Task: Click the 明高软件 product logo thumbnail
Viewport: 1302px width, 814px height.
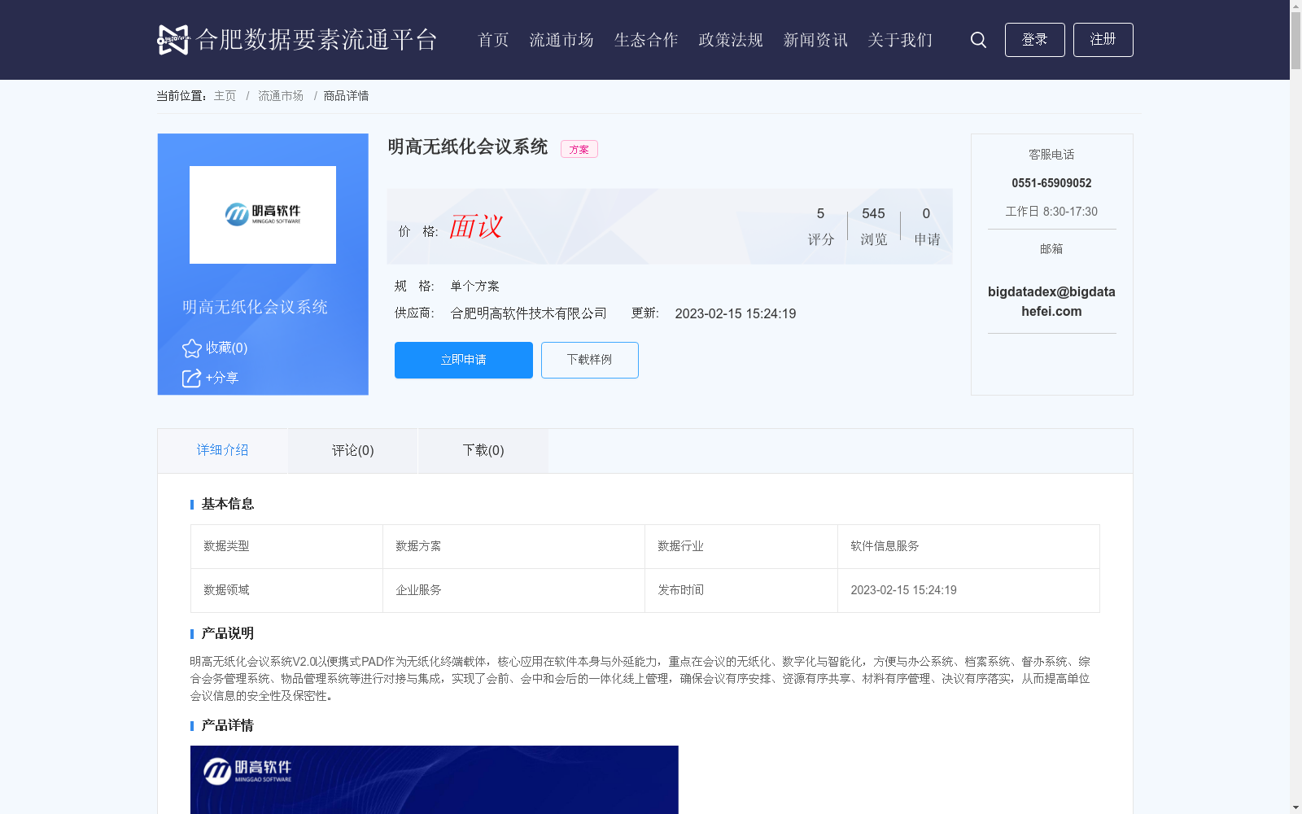Action: point(262,215)
